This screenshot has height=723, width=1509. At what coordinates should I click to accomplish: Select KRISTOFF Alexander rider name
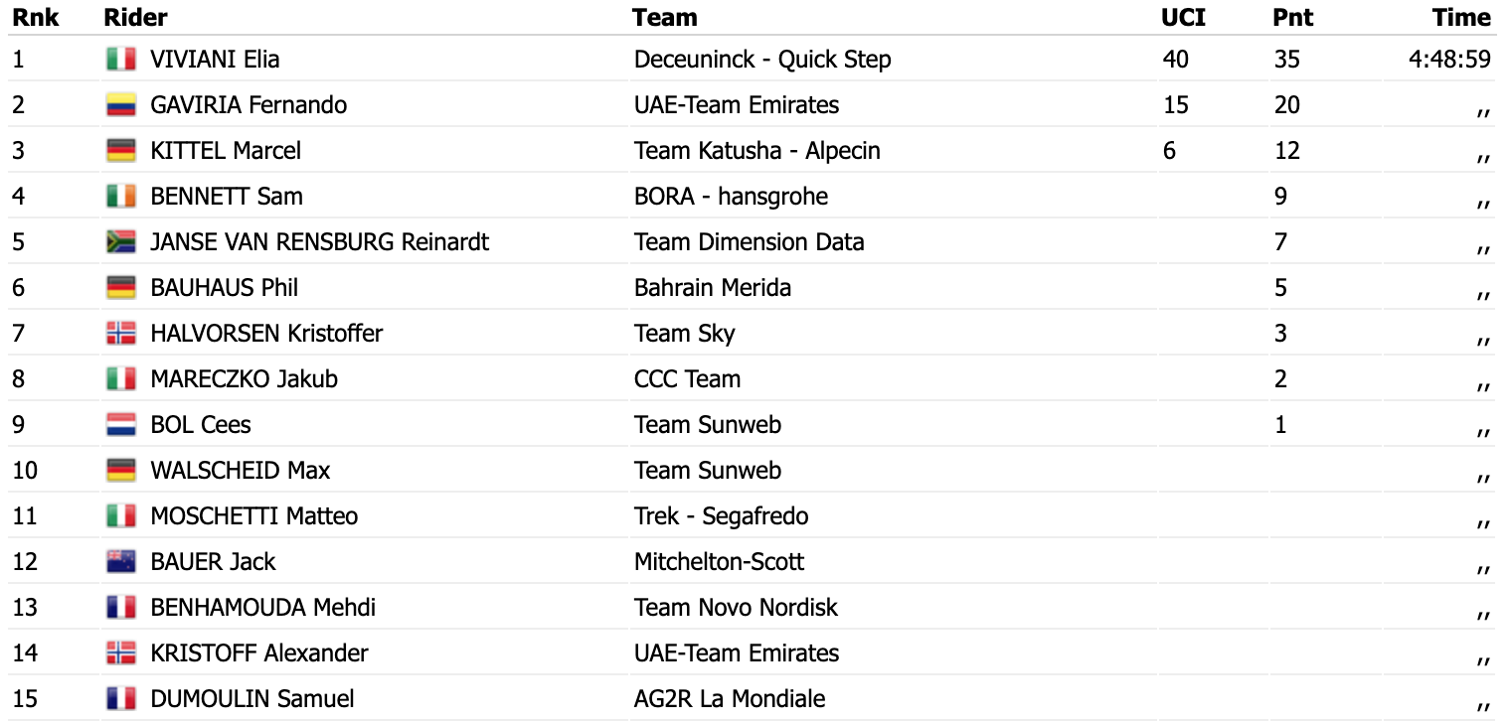[x=259, y=653]
